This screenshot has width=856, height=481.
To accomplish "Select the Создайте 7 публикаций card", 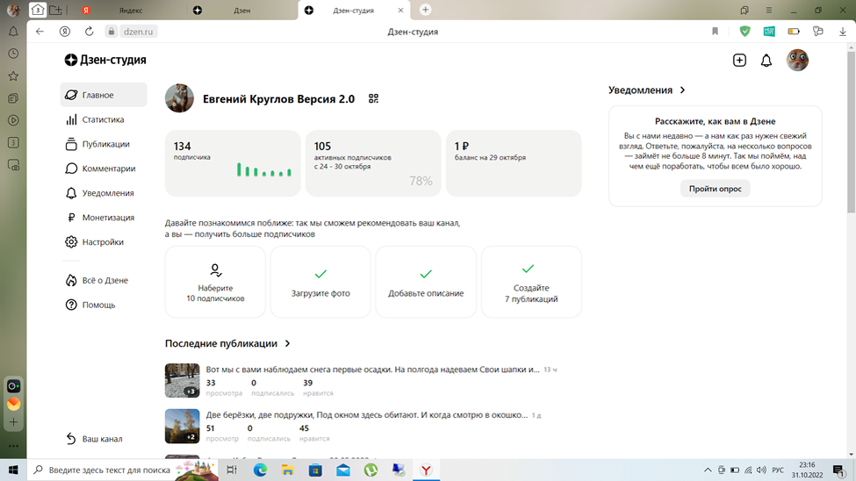I will tap(531, 282).
